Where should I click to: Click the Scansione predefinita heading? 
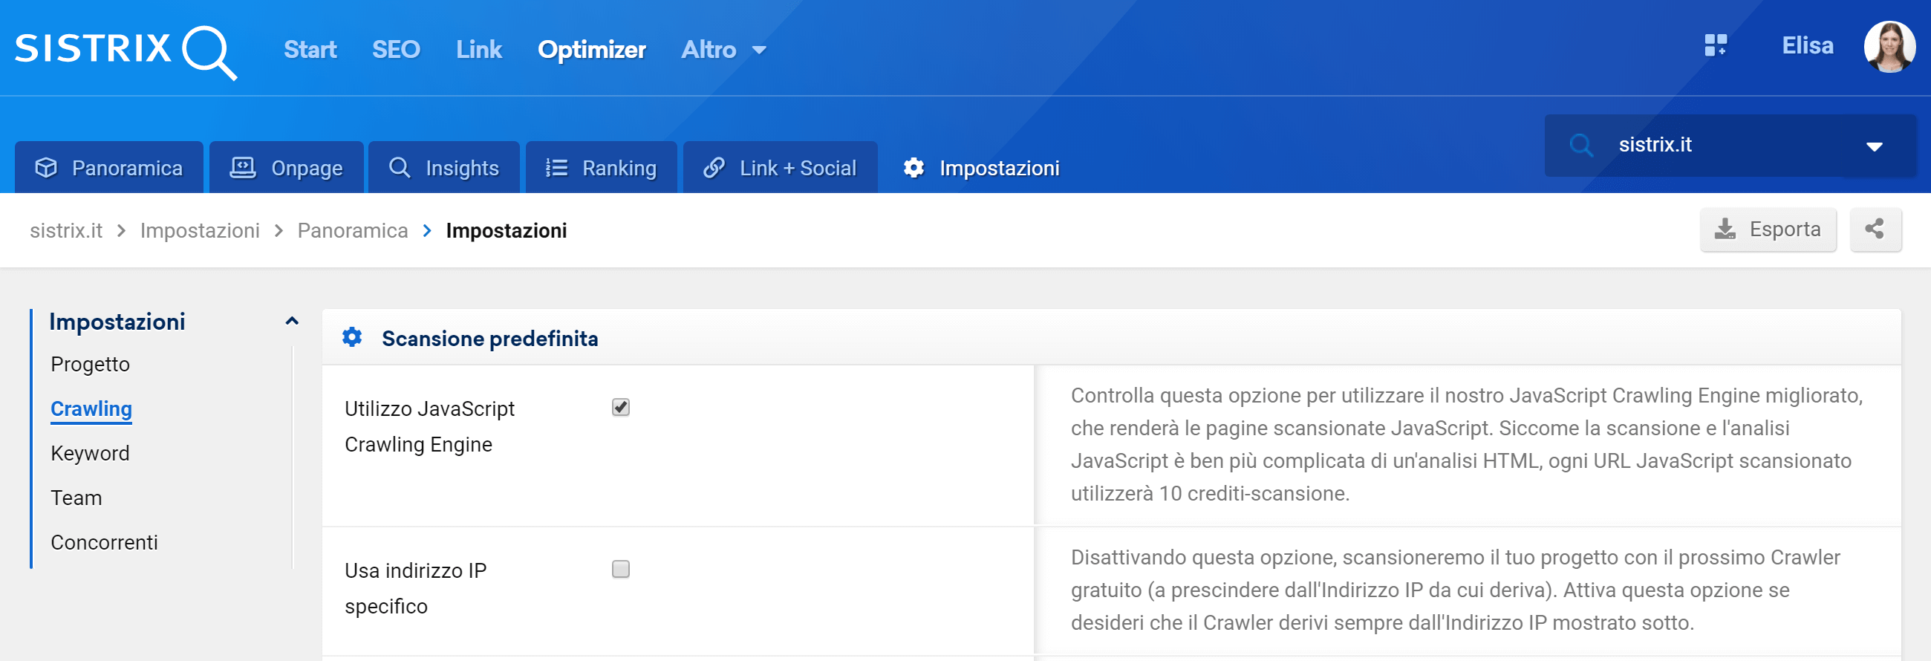pos(489,339)
